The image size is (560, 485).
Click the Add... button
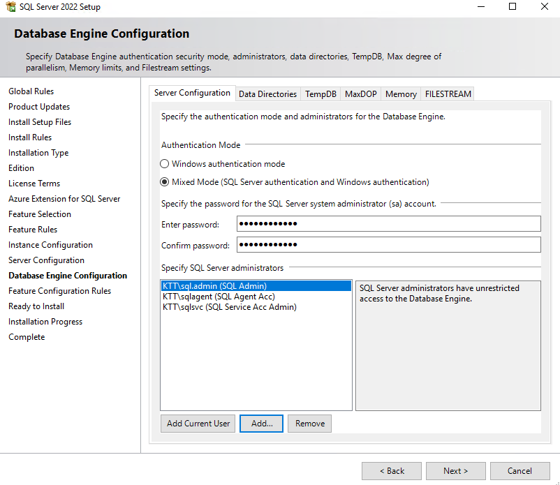pyautogui.click(x=261, y=424)
